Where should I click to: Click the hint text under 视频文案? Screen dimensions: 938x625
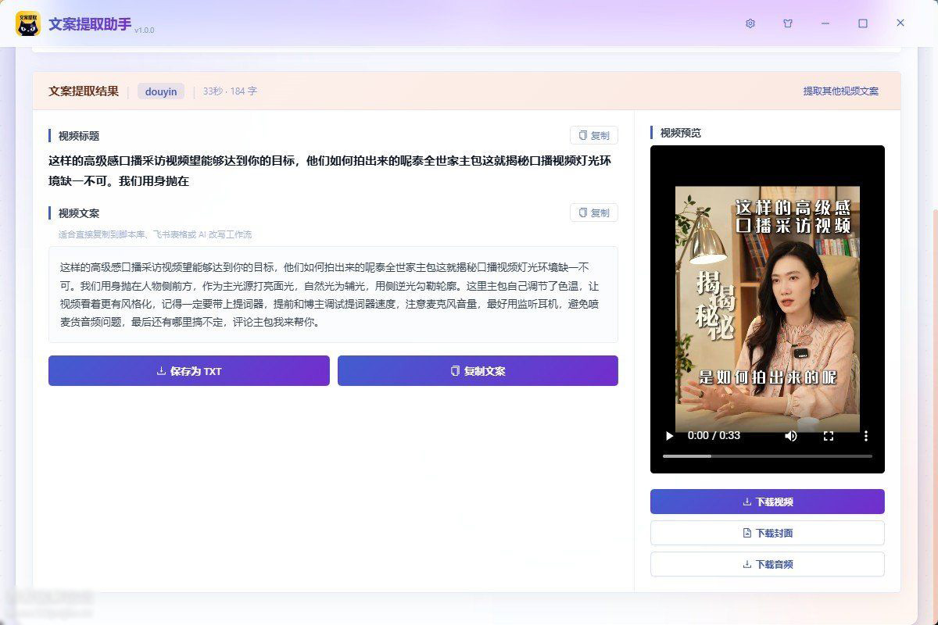pyautogui.click(x=155, y=234)
